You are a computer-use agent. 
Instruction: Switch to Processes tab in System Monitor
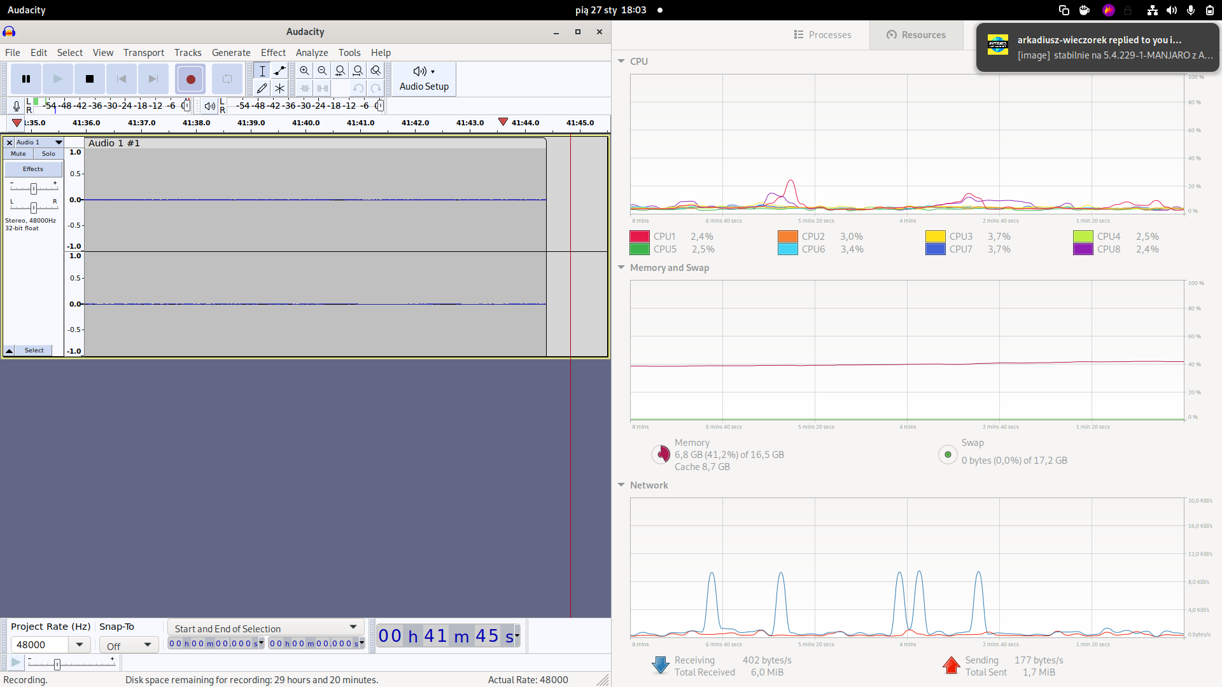[822, 35]
